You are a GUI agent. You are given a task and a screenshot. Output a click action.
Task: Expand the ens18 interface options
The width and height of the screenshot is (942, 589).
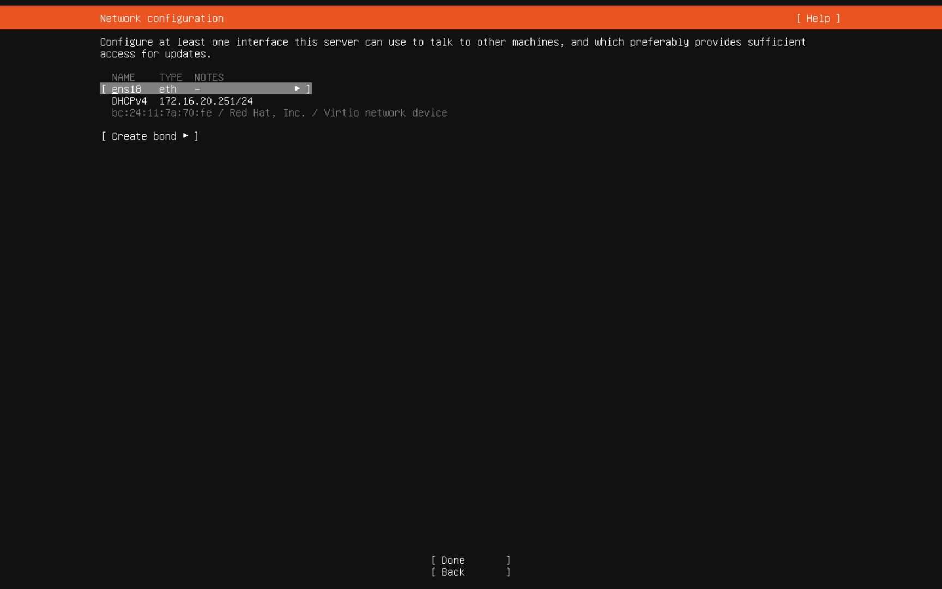[x=298, y=88]
